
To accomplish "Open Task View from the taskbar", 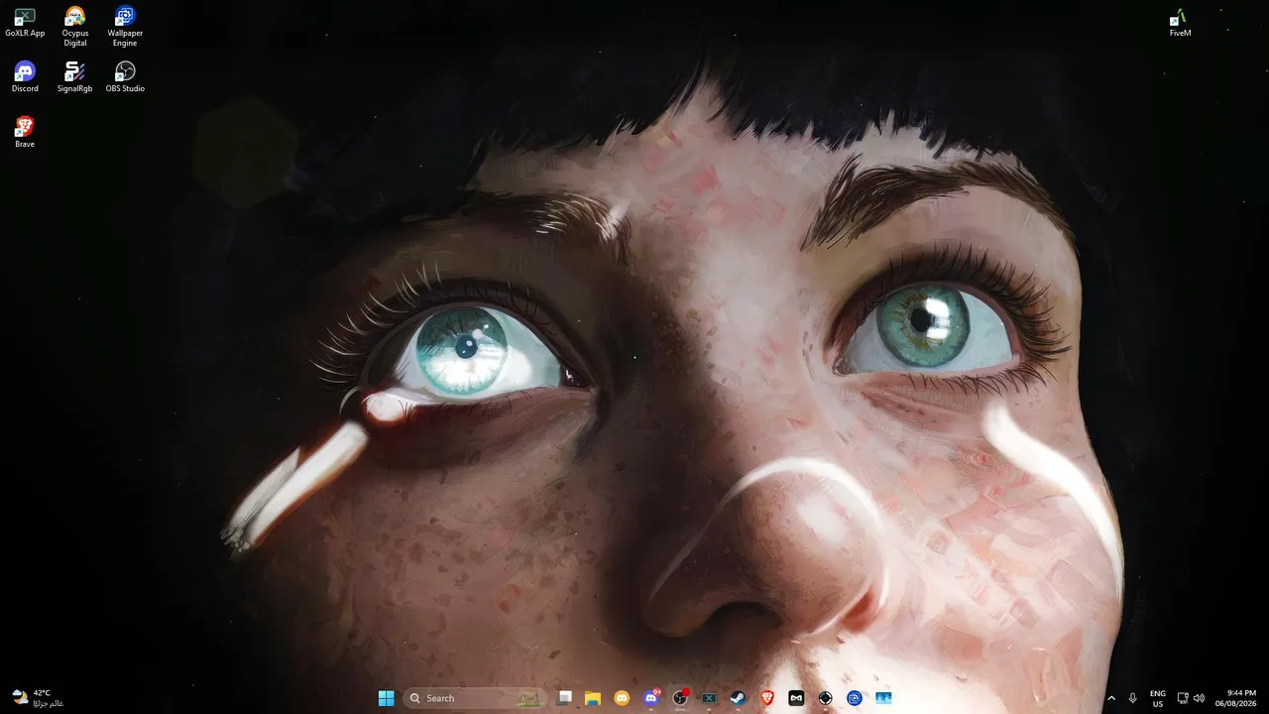I will pyautogui.click(x=564, y=698).
